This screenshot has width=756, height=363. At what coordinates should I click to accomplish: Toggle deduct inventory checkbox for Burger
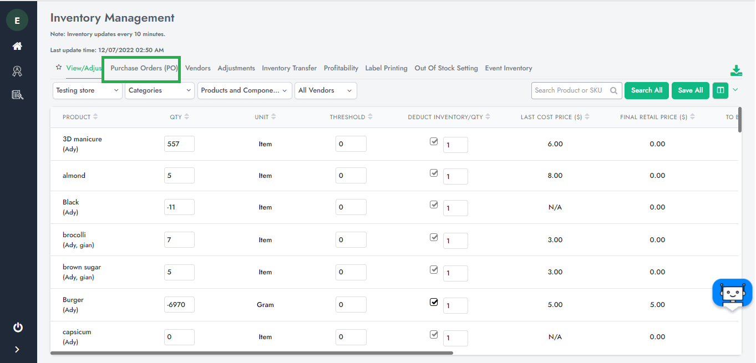434,302
